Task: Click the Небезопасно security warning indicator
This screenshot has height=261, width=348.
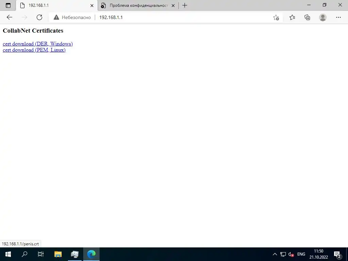Action: tap(72, 17)
